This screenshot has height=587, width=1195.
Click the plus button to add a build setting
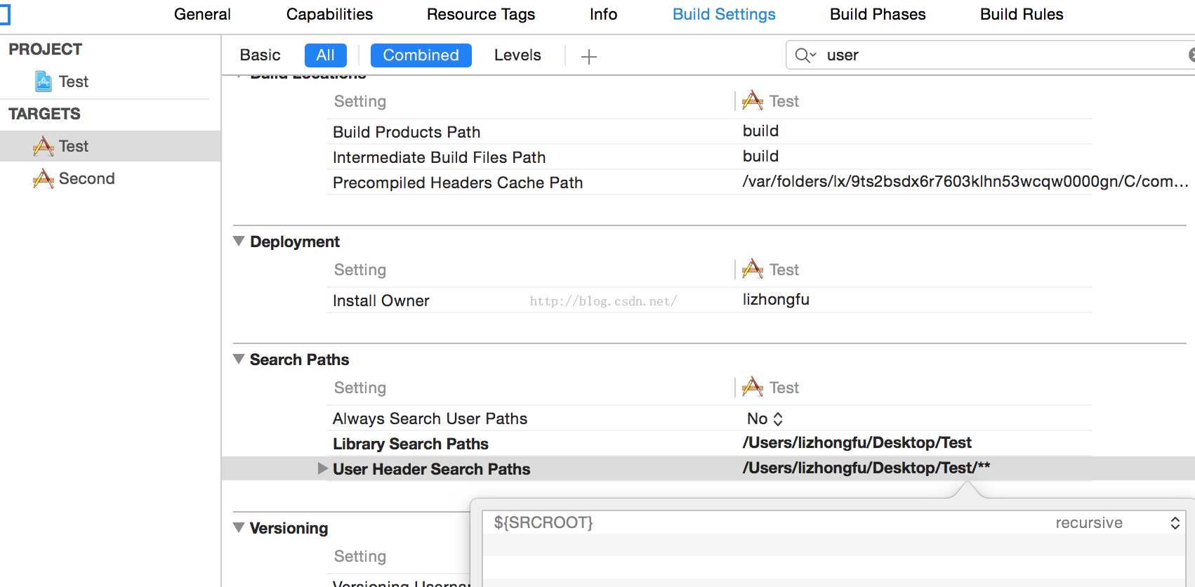(x=589, y=56)
